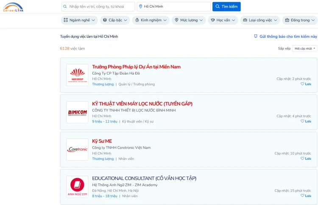Save the Kỹ thuật viên máy lọc nước job

click(x=306, y=121)
